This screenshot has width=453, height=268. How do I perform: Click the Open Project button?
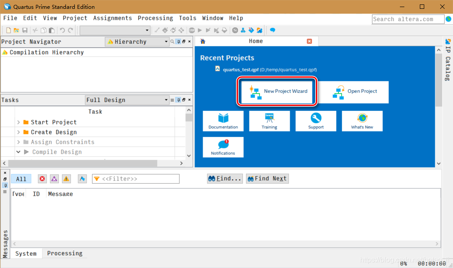pos(353,92)
